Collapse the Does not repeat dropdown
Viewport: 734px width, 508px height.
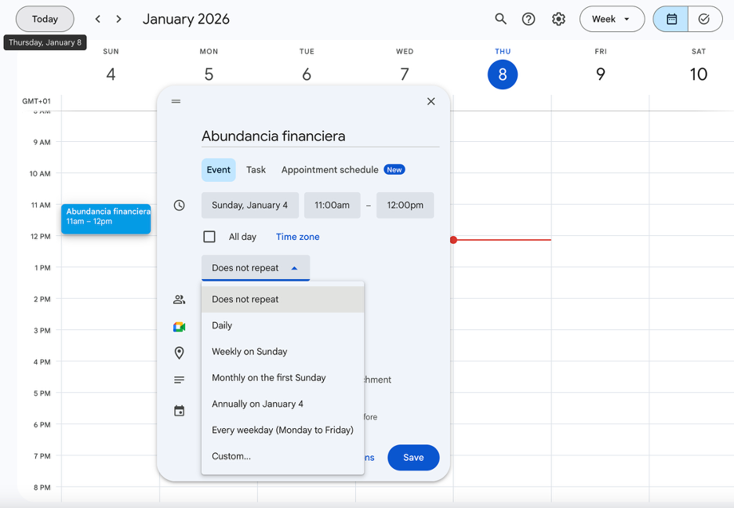tap(255, 268)
